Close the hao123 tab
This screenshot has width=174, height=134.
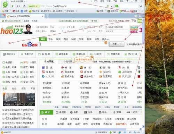[x=43, y=16]
